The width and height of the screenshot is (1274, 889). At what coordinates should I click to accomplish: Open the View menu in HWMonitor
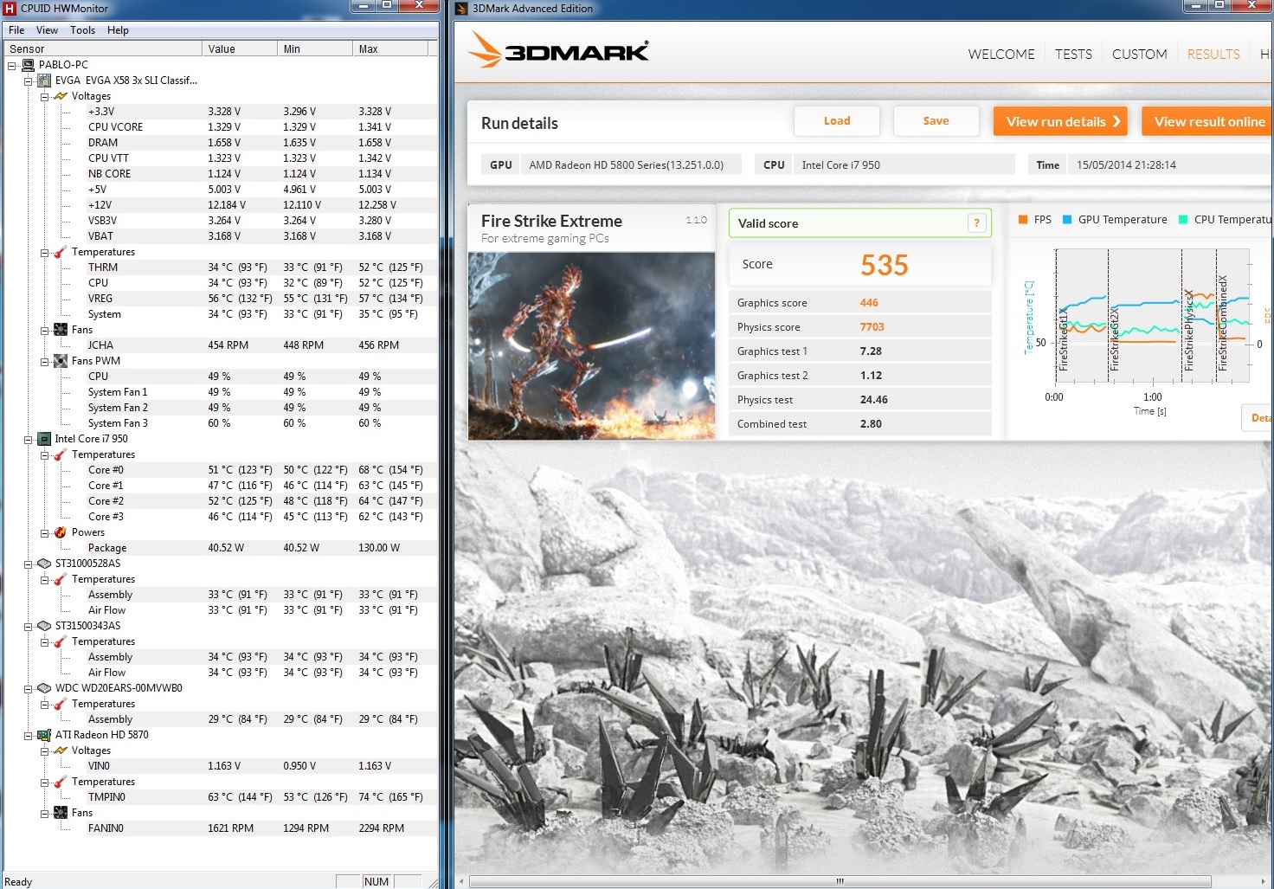click(x=47, y=30)
